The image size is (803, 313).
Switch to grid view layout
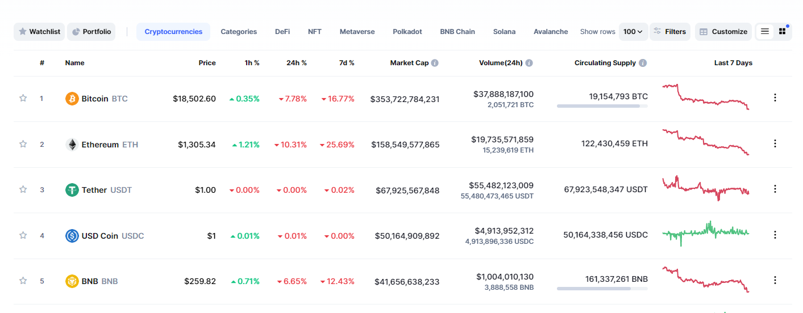tap(783, 32)
